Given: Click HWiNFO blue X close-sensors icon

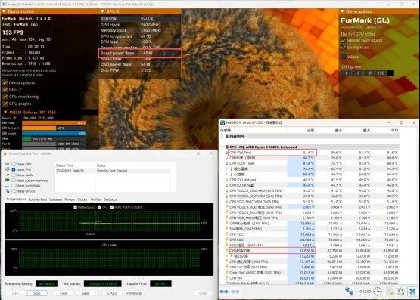Looking at the screenshot, I should point(412,291).
